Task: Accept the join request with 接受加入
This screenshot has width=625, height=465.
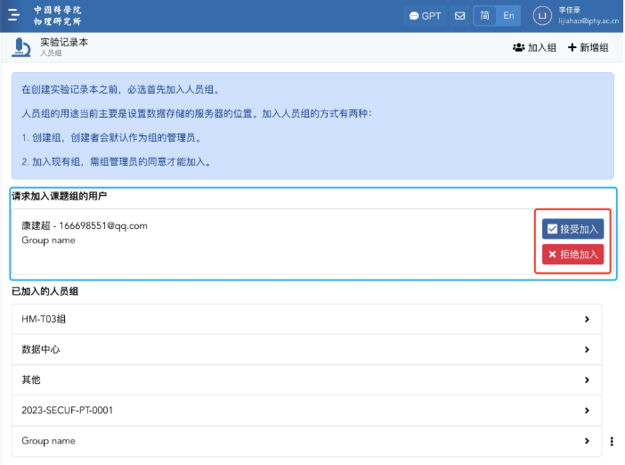Action: 572,229
